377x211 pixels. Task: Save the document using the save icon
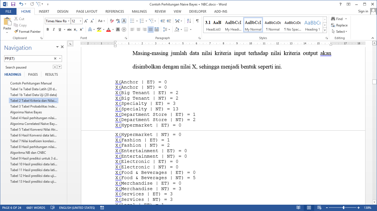(x=13, y=4)
